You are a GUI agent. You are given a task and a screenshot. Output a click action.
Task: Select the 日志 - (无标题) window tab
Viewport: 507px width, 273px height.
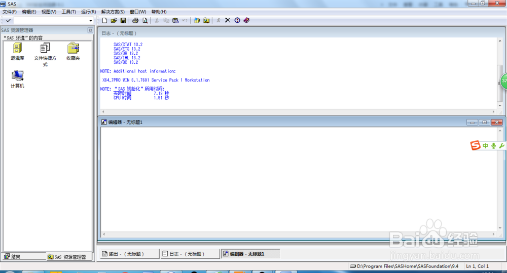[190, 254]
